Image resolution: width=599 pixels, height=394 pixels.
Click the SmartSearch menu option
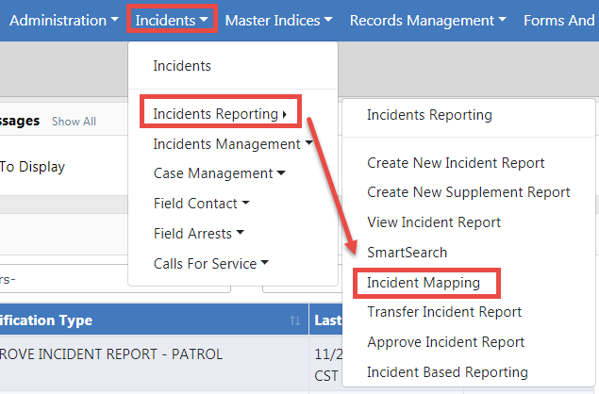(x=407, y=253)
